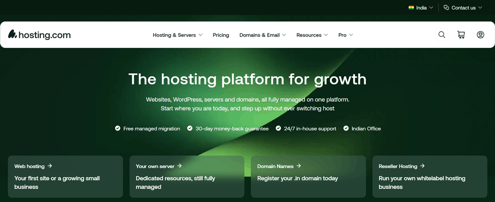
Task: Click the Contact us label
Action: tap(463, 8)
